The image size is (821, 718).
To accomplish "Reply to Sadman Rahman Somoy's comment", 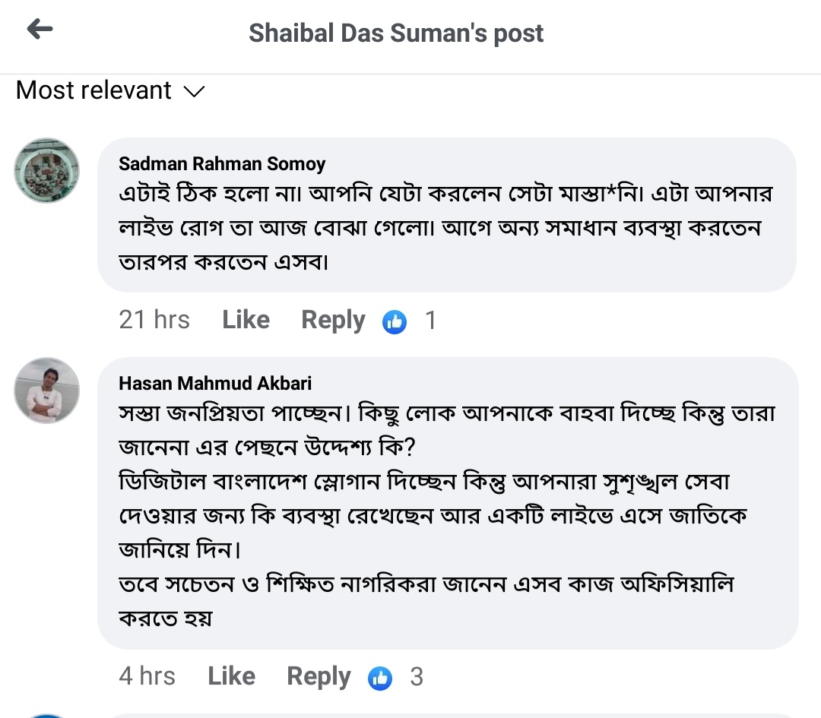I will 333,320.
